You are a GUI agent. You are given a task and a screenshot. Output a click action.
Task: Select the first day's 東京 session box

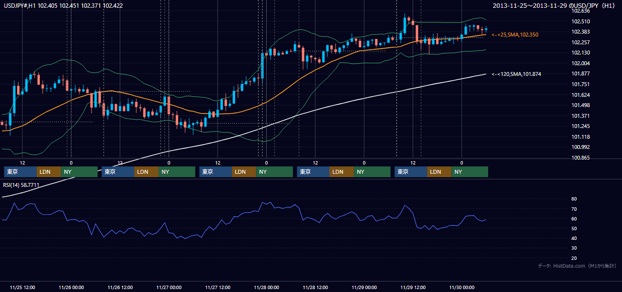[x=20, y=172]
